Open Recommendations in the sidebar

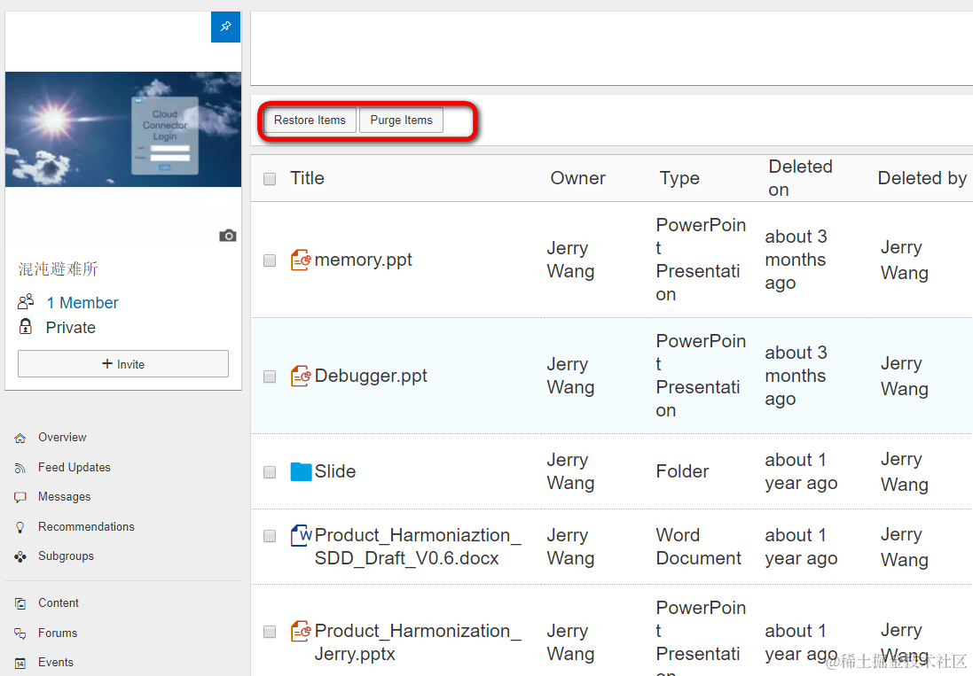click(x=86, y=526)
